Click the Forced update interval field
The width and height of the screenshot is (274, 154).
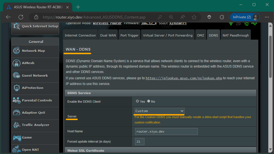[140, 141]
